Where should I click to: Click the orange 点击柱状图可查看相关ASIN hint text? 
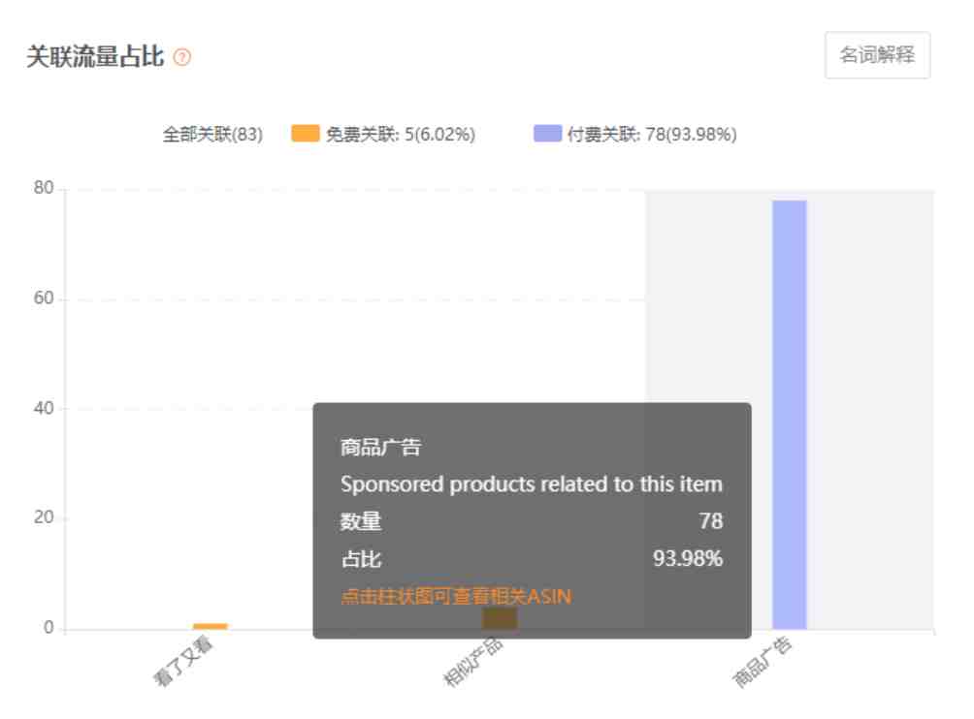point(456,596)
